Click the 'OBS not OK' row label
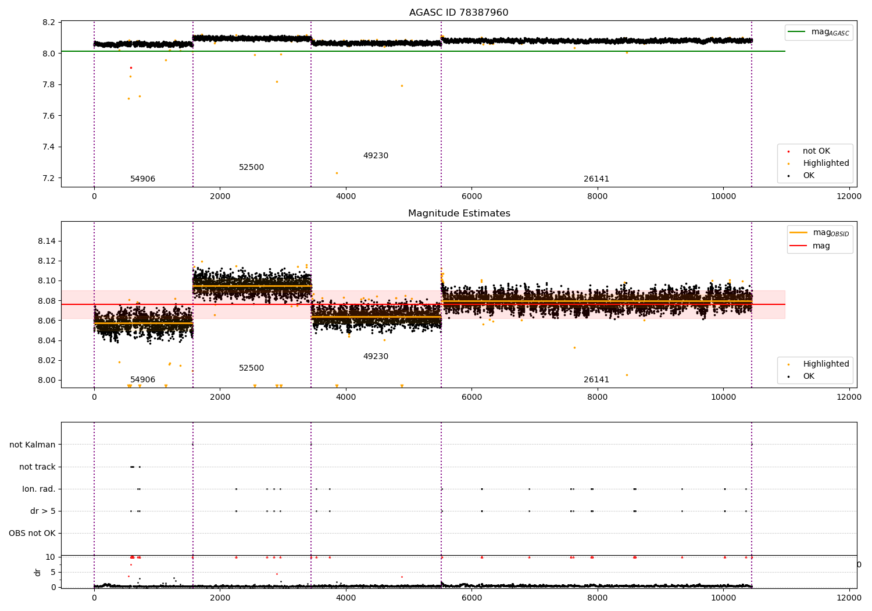This screenshot has width=872, height=611. [32, 534]
